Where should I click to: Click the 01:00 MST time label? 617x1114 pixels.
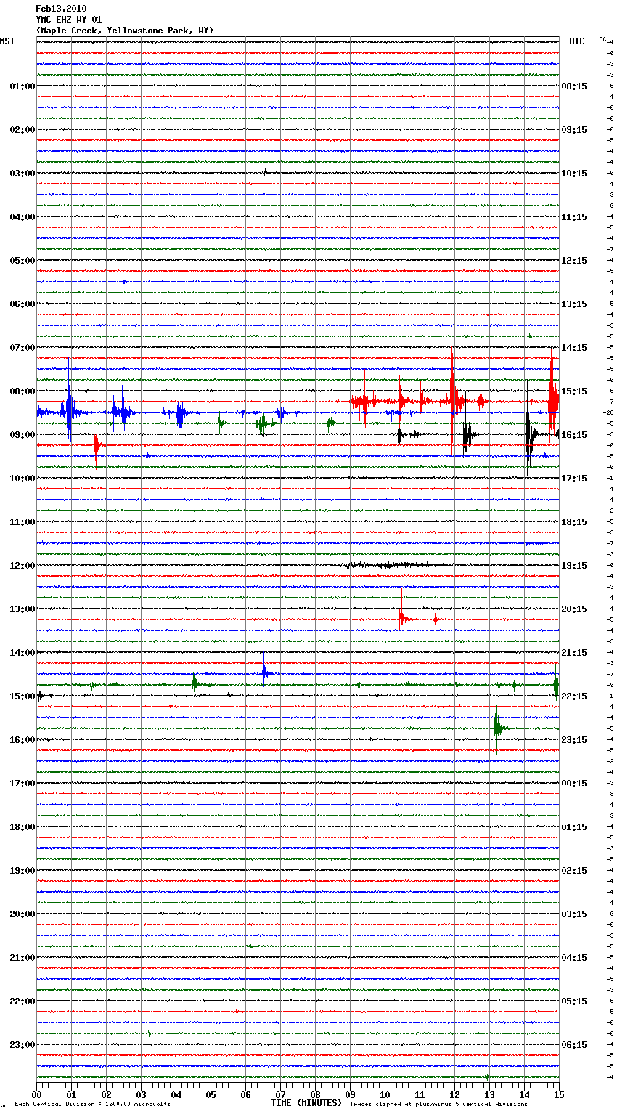23,86
